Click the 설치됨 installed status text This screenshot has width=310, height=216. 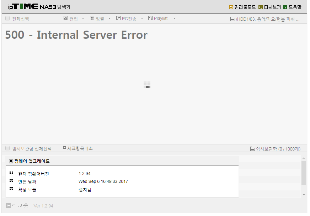pyautogui.click(x=85, y=190)
